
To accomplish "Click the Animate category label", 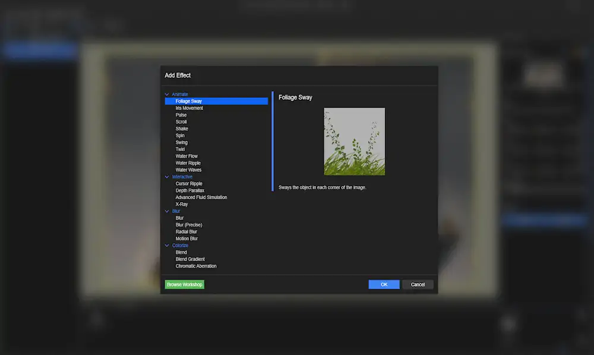I will tap(179, 95).
